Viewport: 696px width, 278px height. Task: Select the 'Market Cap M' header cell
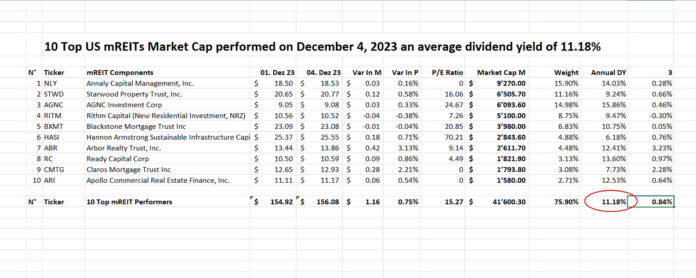click(x=501, y=73)
